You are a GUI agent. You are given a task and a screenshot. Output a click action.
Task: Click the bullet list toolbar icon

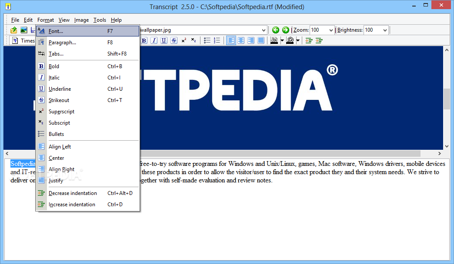(207, 40)
